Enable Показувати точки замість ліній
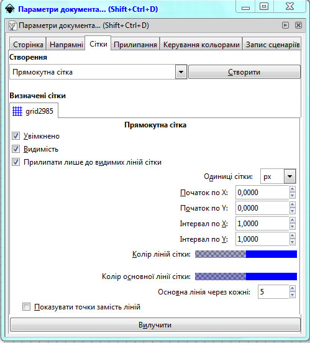Viewport: 310px width, 343px height. point(26,307)
